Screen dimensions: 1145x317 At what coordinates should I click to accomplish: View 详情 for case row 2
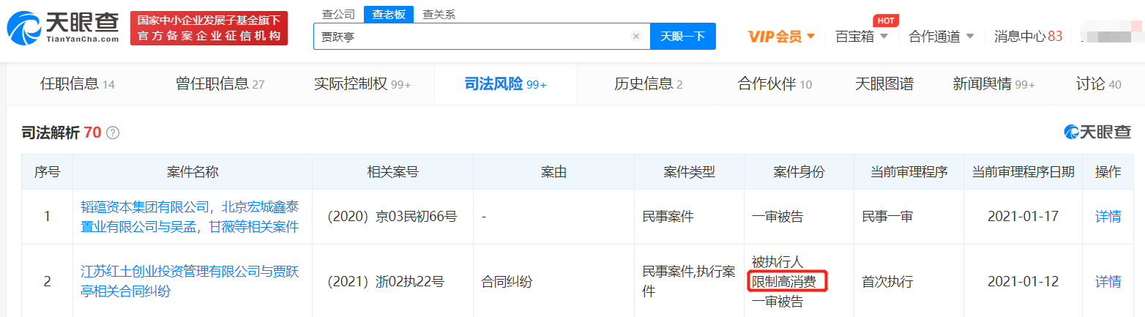(x=1108, y=281)
